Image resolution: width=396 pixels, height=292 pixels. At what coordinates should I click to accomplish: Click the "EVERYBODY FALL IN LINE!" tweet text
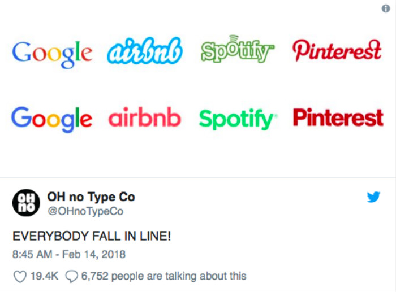[92, 236]
